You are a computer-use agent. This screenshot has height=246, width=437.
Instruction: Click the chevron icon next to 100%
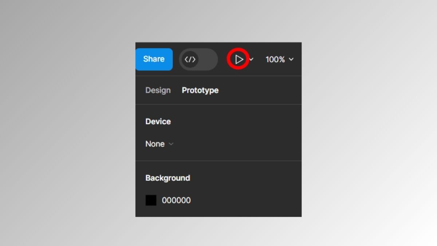pyautogui.click(x=291, y=59)
